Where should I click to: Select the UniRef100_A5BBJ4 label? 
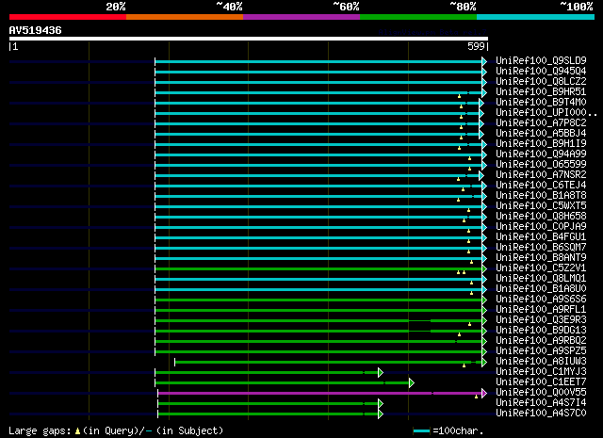point(541,134)
